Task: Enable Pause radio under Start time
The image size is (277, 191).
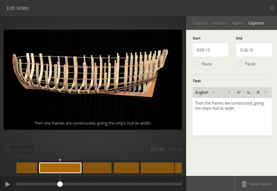Action: (x=196, y=64)
